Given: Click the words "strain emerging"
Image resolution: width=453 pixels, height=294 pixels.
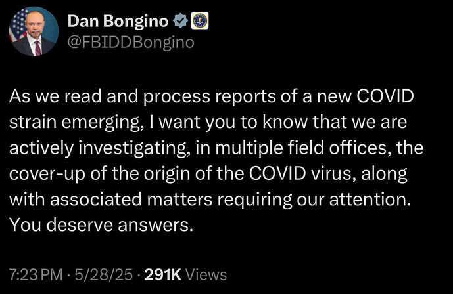Looking at the screenshot, I should tap(74, 123).
